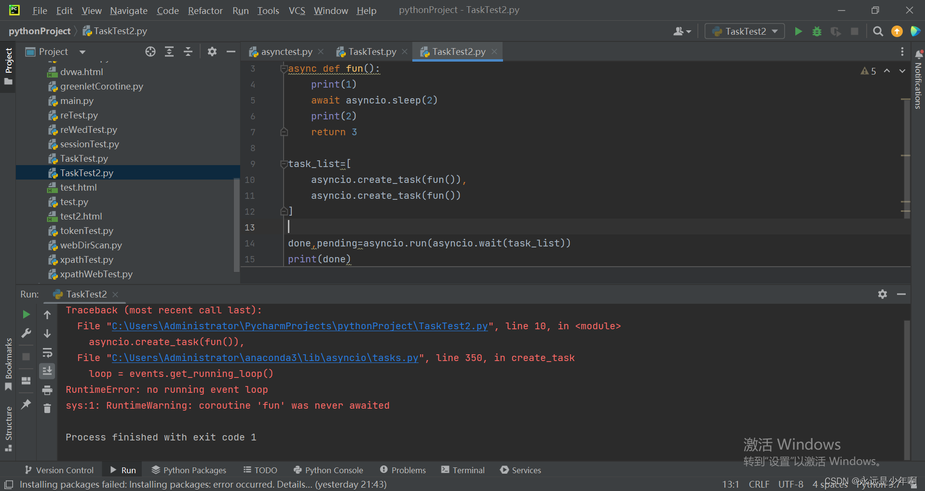This screenshot has width=925, height=491.
Task: Open Version Control tool window
Action: [x=59, y=470]
